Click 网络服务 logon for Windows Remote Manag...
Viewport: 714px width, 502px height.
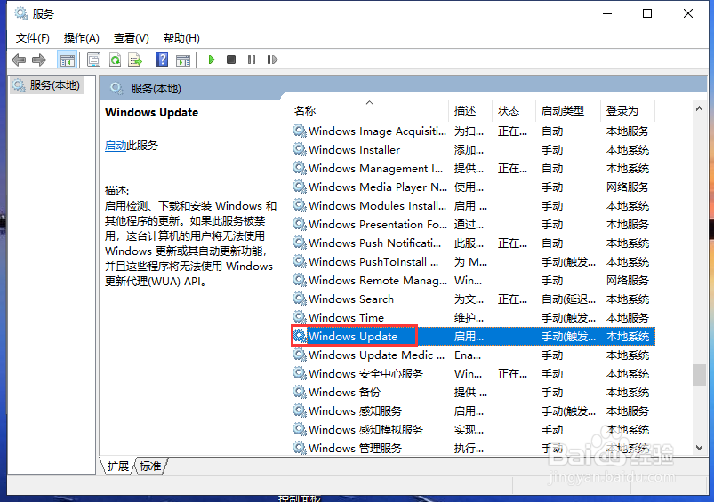click(628, 281)
